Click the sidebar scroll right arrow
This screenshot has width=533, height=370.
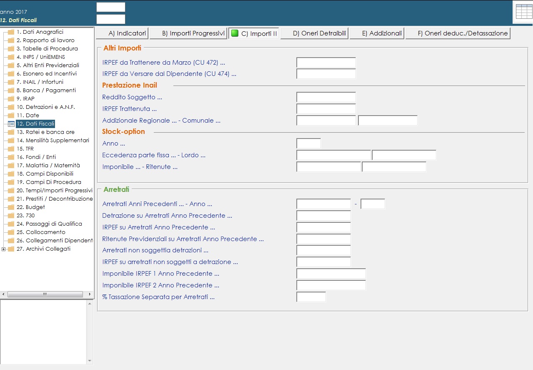90,294
